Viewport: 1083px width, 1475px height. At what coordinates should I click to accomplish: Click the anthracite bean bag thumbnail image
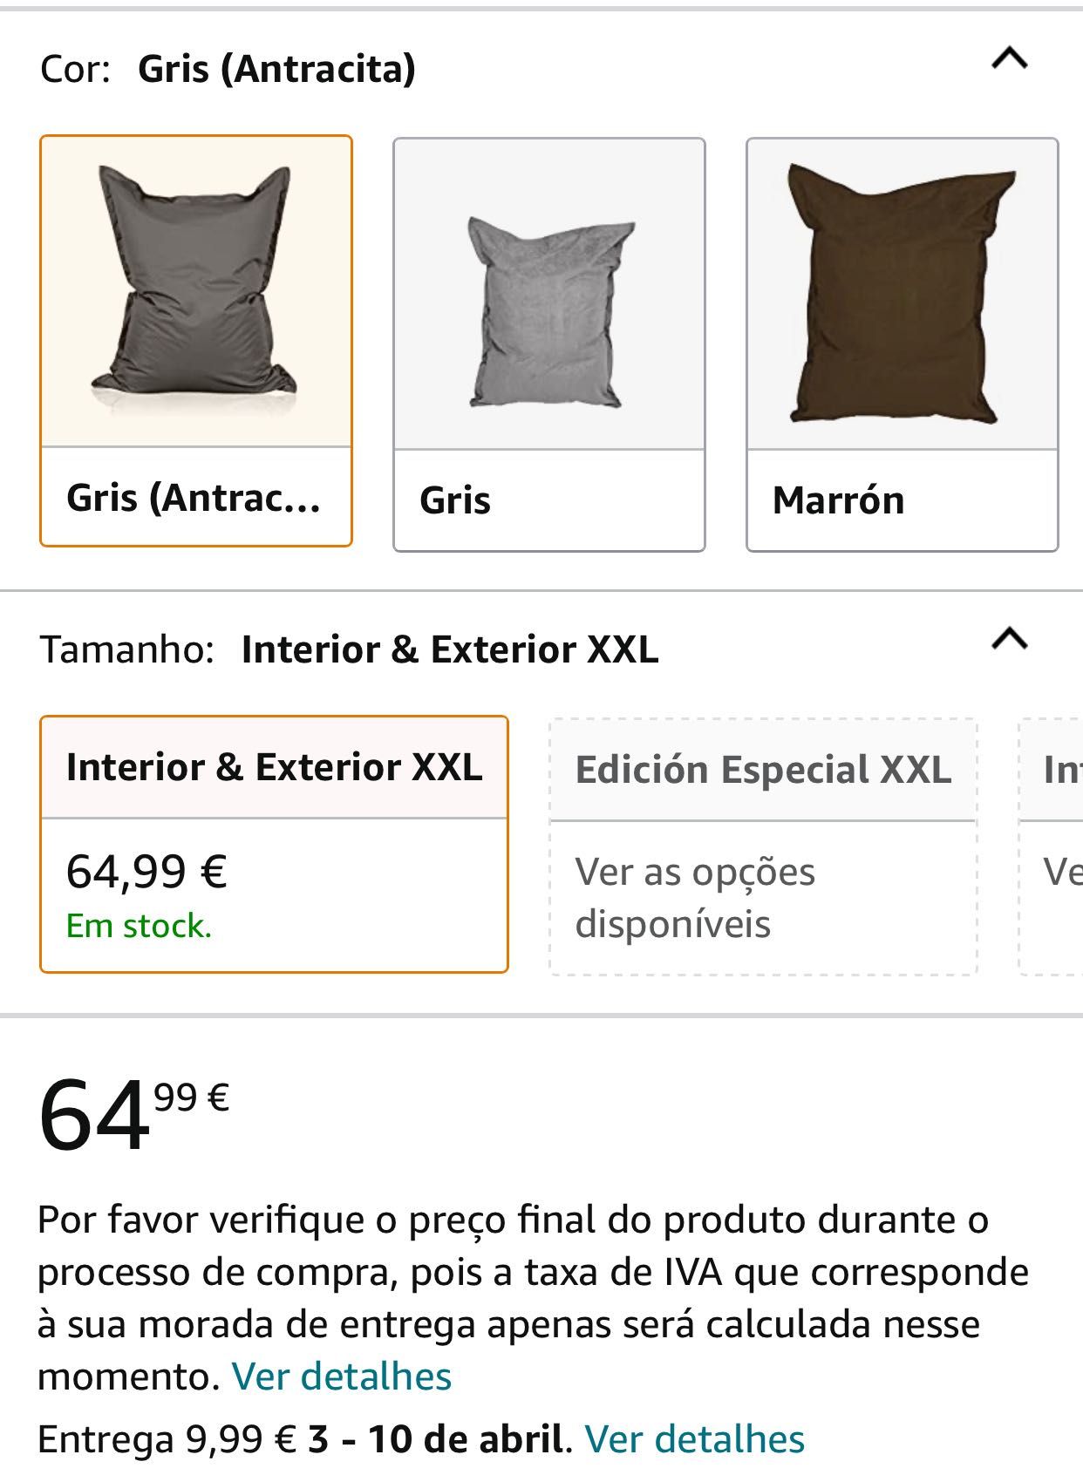click(x=196, y=291)
